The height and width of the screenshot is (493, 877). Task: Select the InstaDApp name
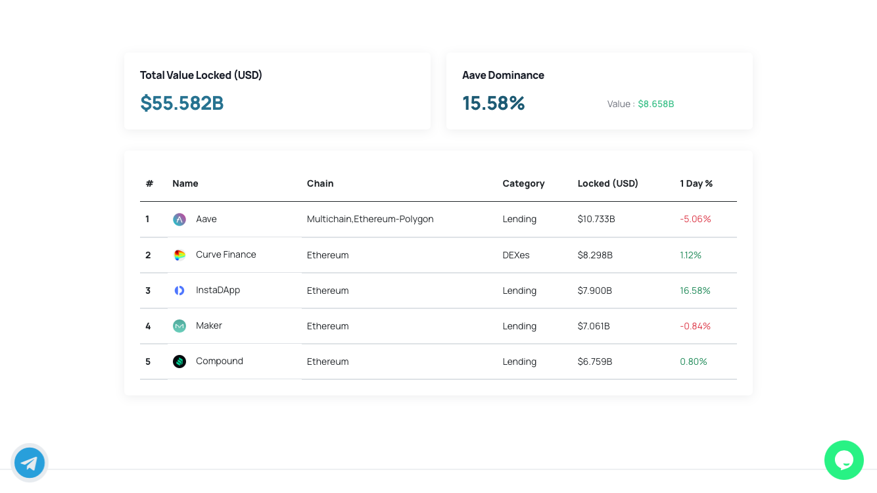[x=218, y=290]
